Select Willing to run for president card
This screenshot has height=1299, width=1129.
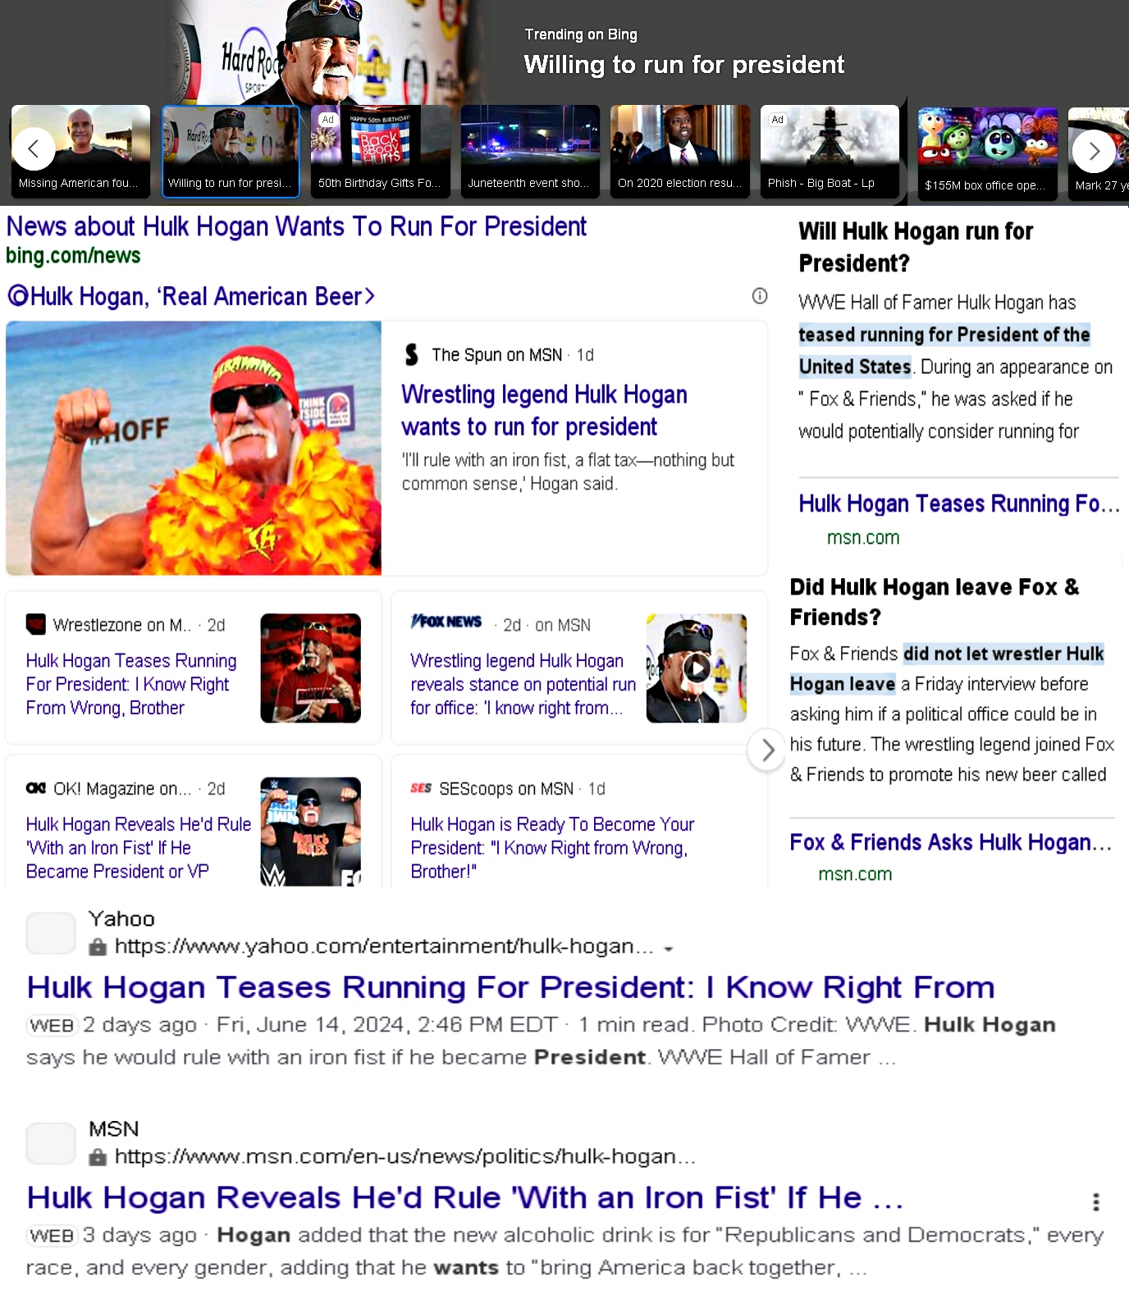tap(231, 151)
